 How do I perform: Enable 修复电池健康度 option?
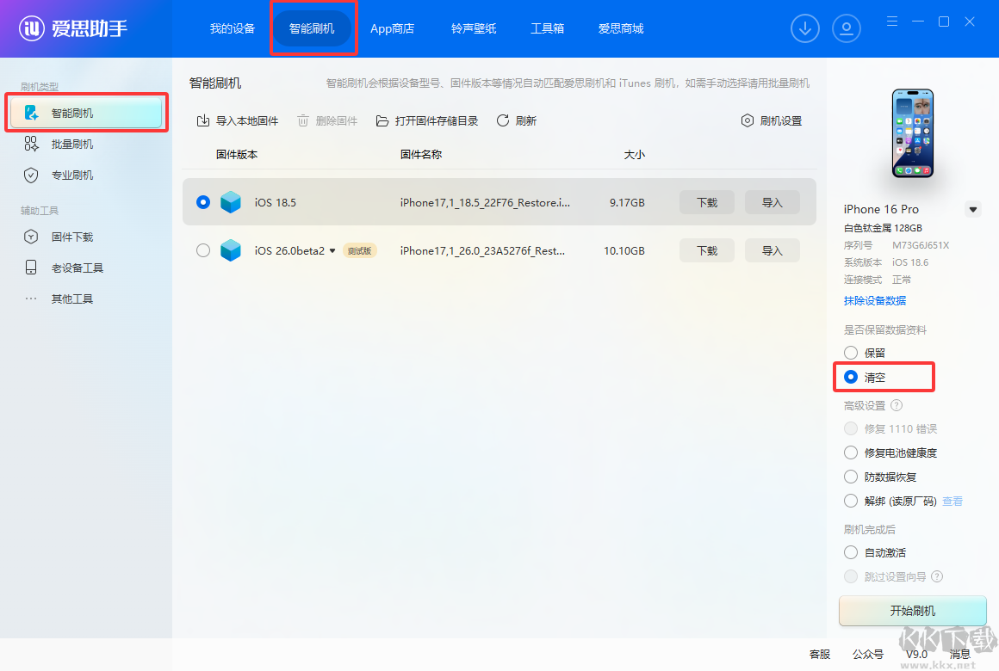(851, 452)
